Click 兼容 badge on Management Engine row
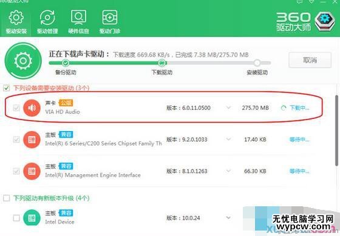Viewport: 340px width, 236px height. [x=66, y=166]
